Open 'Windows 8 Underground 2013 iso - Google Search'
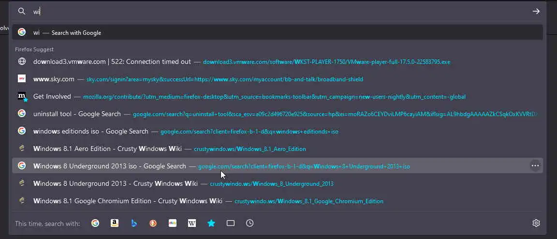This screenshot has width=557, height=239. (x=278, y=166)
